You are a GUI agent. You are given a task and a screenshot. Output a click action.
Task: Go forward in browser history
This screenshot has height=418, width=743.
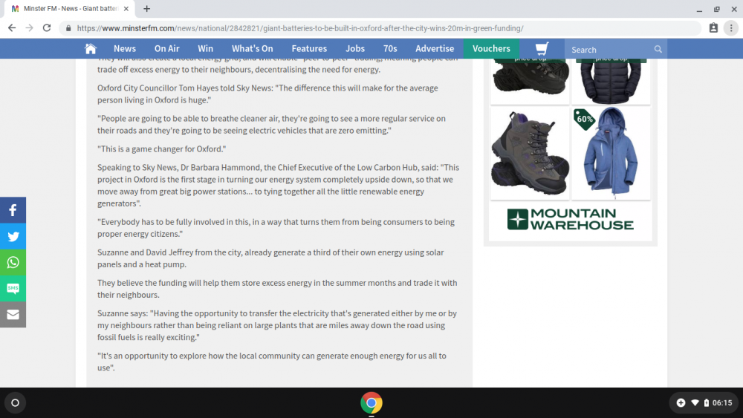point(30,28)
